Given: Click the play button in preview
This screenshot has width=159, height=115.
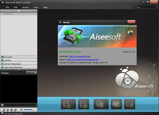Looking at the screenshot, I should pyautogui.click(x=8, y=110).
